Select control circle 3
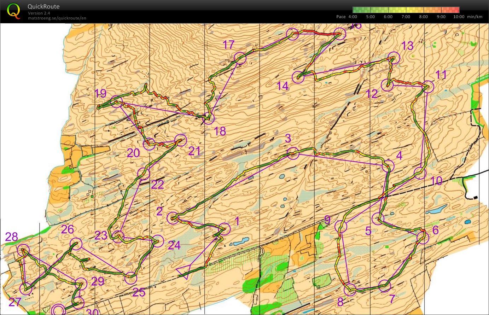This screenshot has width=489, height=315. [293, 153]
